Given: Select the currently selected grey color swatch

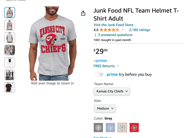Looking at the screenshot, I should (x=122, y=127).
